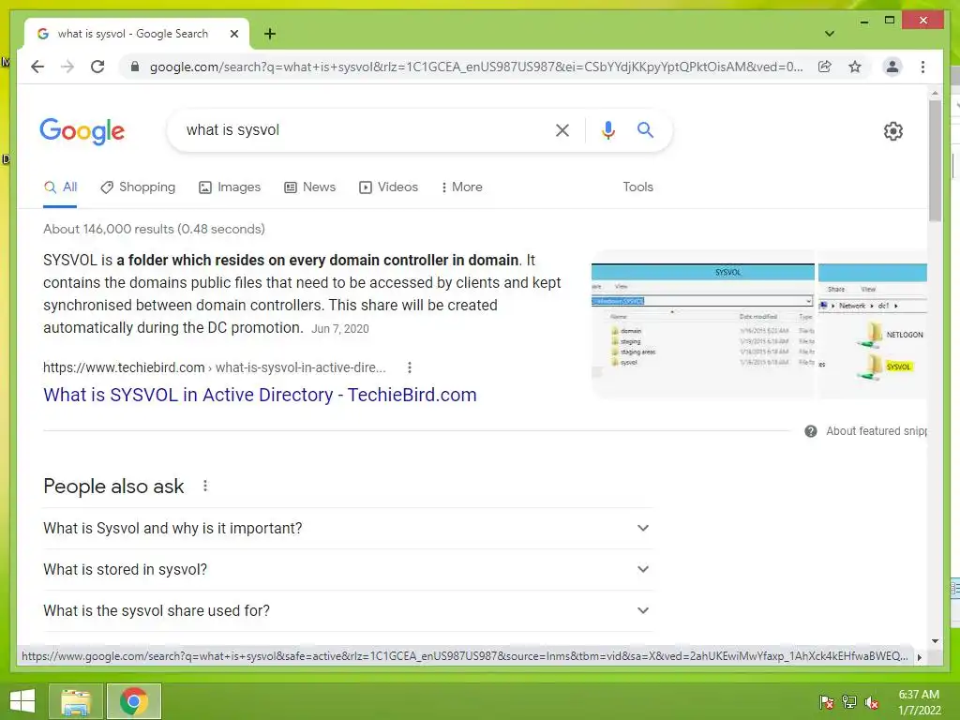Image resolution: width=960 pixels, height=720 pixels.
Task: Click the muted volume tray icon
Action: click(871, 702)
